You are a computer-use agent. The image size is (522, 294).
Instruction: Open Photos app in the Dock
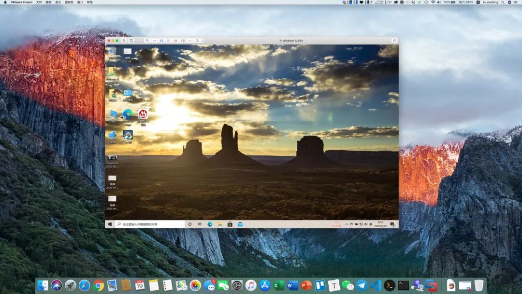pos(195,285)
